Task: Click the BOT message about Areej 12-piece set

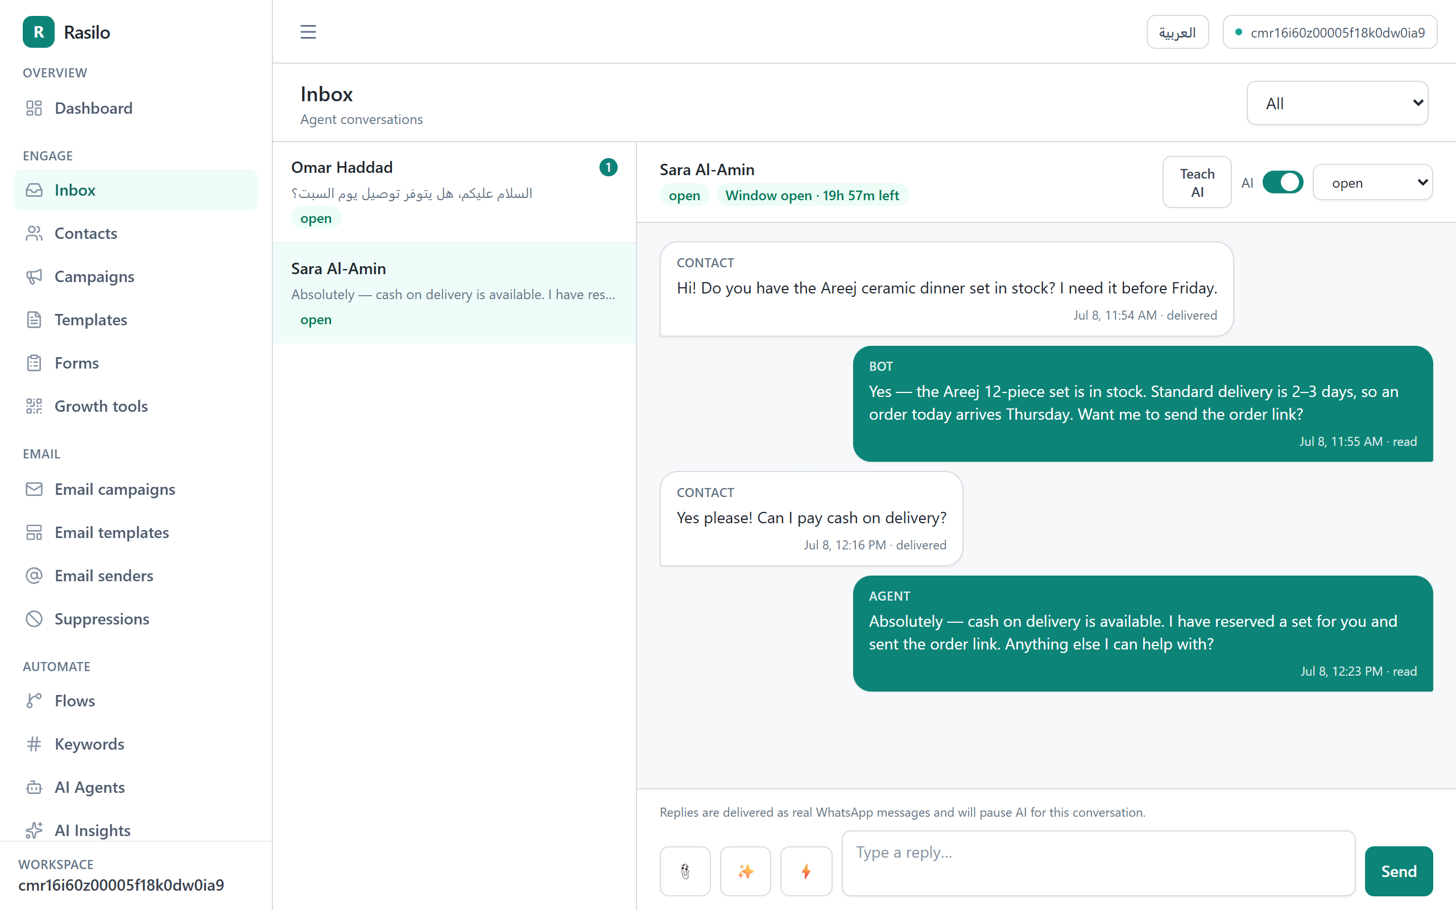Action: click(1143, 403)
